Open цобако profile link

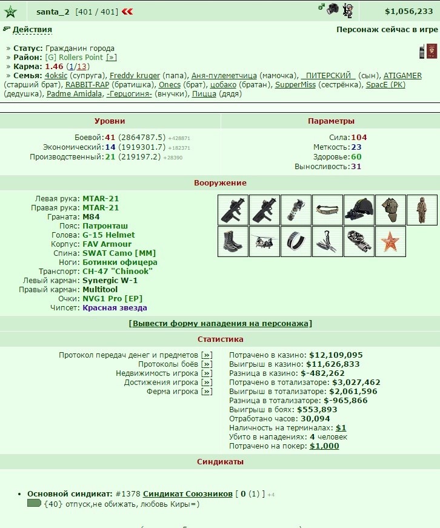pyautogui.click(x=223, y=84)
